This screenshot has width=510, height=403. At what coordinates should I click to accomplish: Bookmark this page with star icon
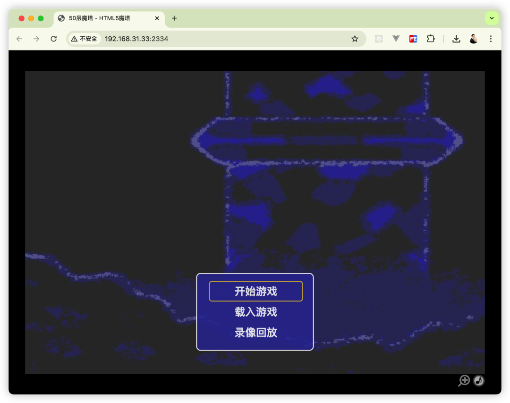click(355, 39)
